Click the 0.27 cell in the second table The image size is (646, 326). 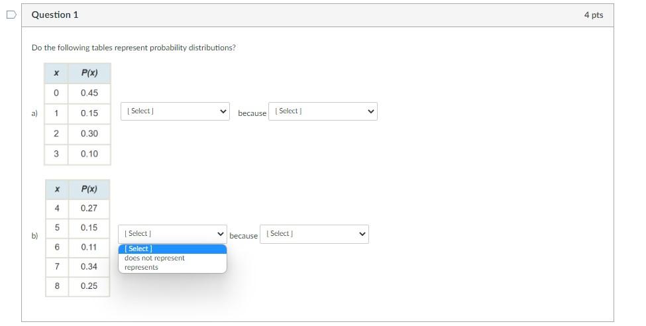89,208
